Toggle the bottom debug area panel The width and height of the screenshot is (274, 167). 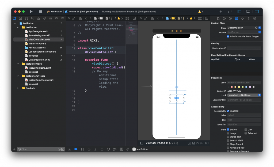pyautogui.click(x=248, y=12)
